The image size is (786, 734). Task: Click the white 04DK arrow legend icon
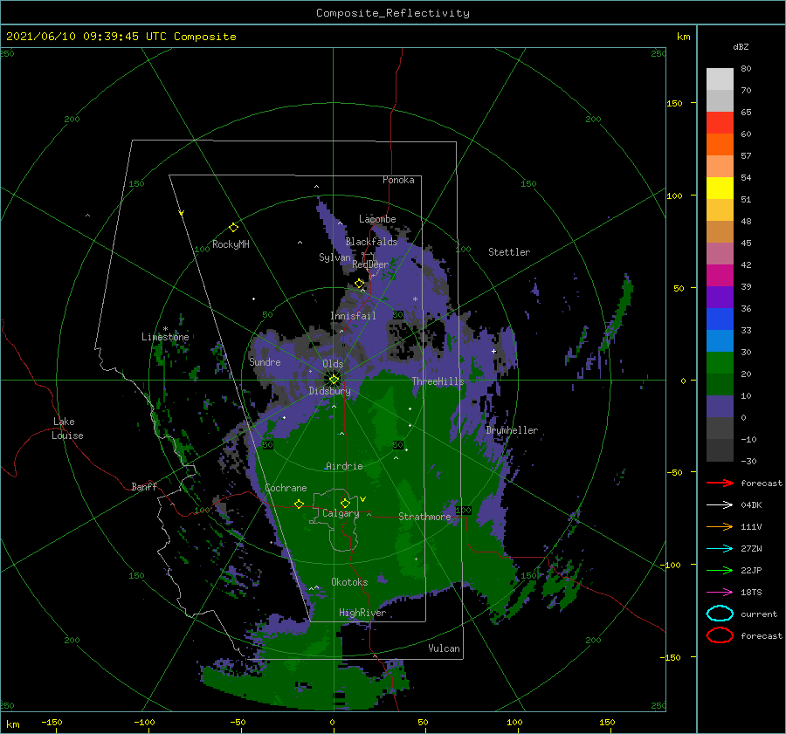[720, 504]
